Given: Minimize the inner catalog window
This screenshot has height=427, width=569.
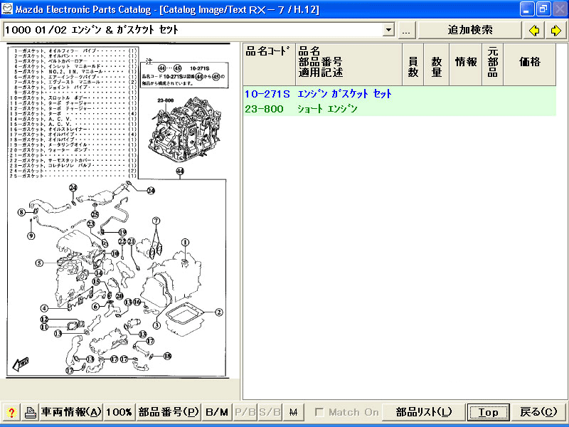Looking at the screenshot, I should [x=527, y=9].
